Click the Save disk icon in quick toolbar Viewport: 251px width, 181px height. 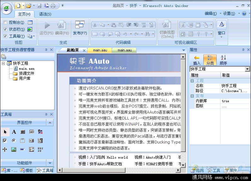[x=39, y=6]
